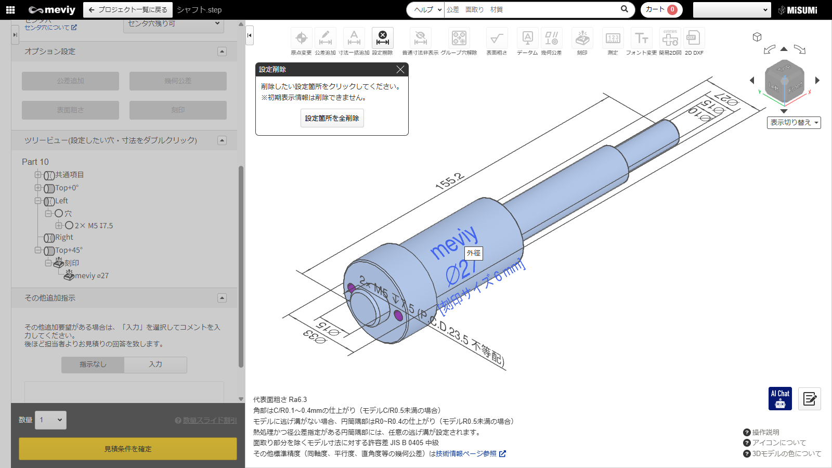Open the AI Chat assistant

pyautogui.click(x=780, y=399)
